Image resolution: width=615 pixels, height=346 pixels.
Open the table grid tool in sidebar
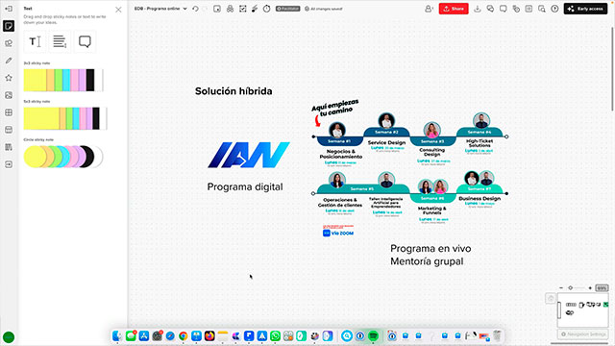pos(9,112)
